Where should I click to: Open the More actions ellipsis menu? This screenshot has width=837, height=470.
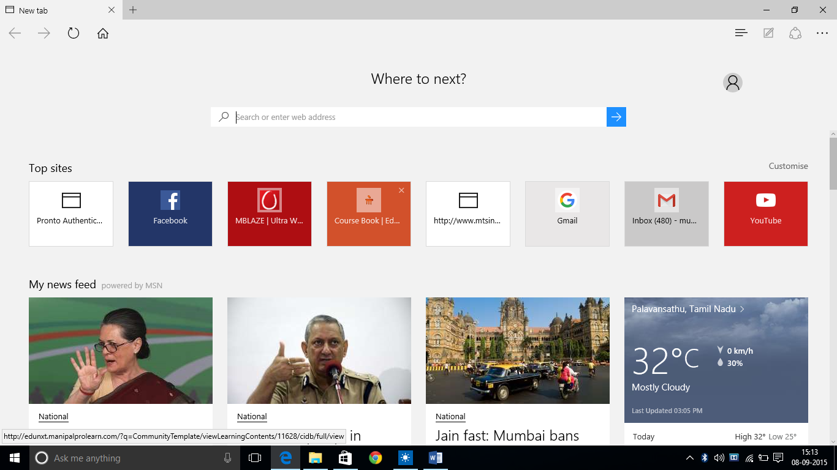(x=822, y=33)
